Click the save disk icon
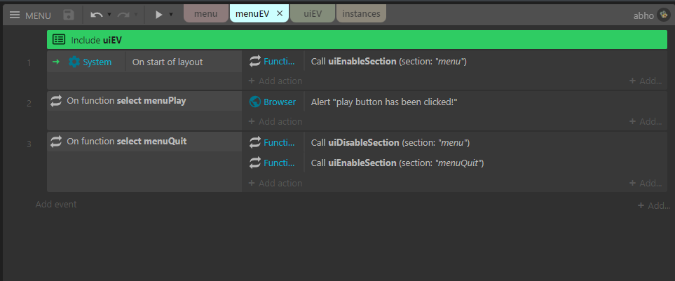Screen dimensions: 675x281 click(x=68, y=15)
